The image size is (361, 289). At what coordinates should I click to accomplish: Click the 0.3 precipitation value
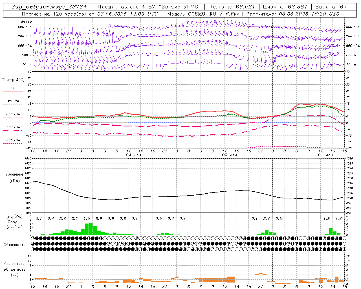tap(123, 218)
